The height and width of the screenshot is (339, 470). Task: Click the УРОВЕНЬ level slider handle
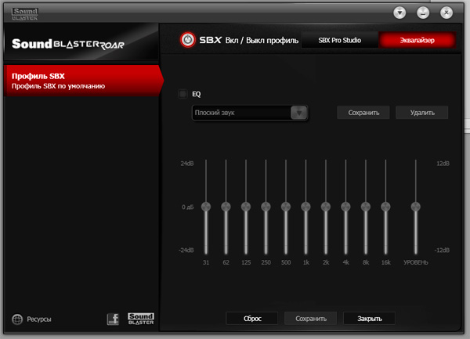[x=415, y=207]
